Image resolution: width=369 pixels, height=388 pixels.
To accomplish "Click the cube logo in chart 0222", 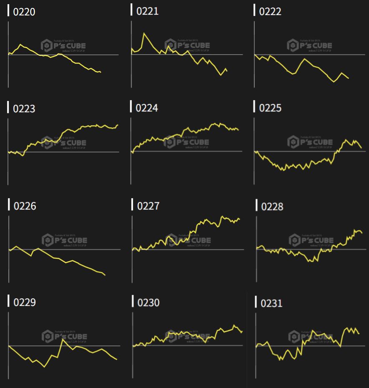I will click(x=293, y=45).
